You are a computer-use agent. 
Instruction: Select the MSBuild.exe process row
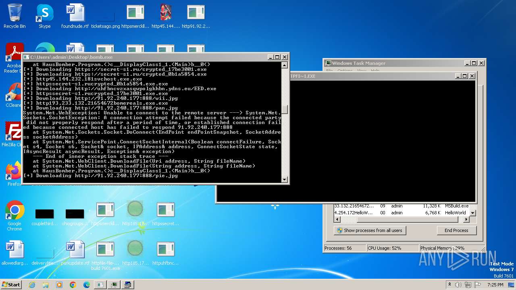click(402, 206)
